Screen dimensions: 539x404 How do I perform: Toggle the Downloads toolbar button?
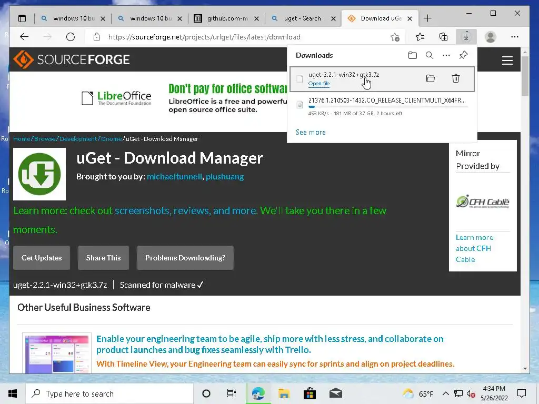(x=466, y=36)
